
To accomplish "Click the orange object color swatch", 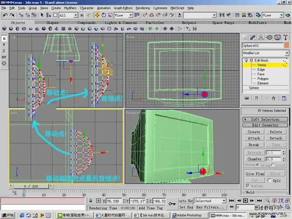I will tap(287, 45).
